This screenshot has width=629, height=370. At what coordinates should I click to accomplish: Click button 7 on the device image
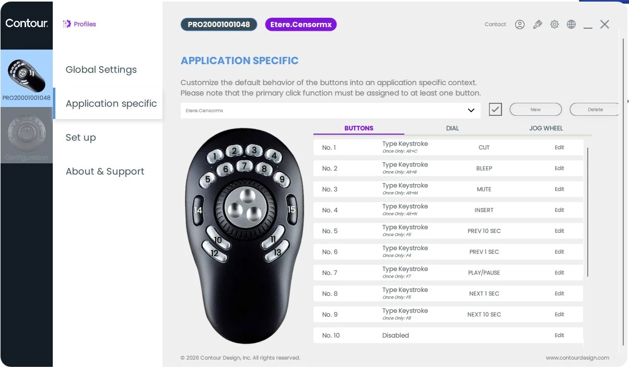coord(244,166)
